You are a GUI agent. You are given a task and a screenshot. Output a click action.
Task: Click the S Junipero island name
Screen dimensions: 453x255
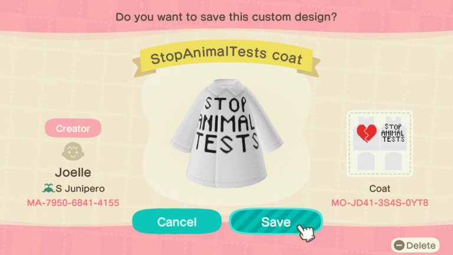80,188
